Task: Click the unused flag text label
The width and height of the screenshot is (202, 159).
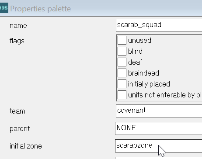Action: click(x=139, y=40)
